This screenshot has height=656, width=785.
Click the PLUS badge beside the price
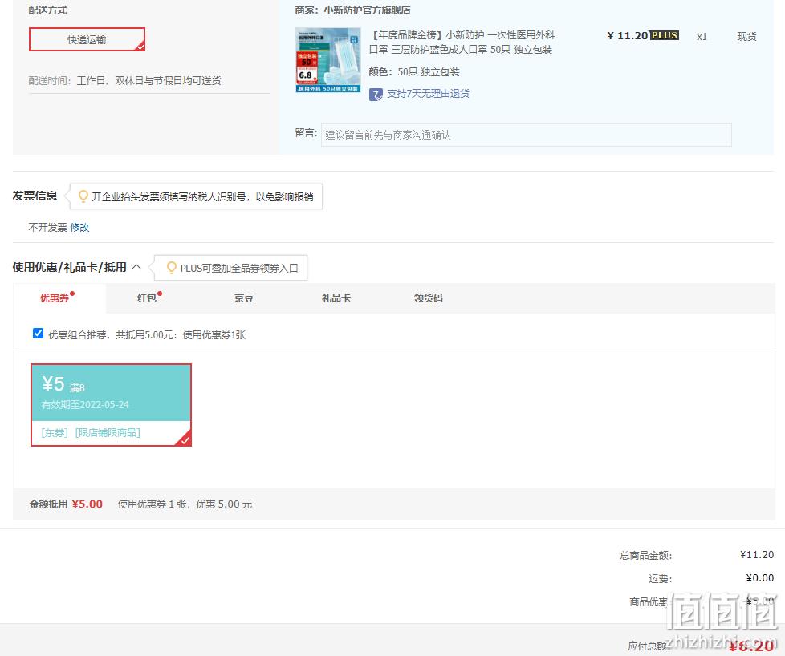(x=665, y=35)
